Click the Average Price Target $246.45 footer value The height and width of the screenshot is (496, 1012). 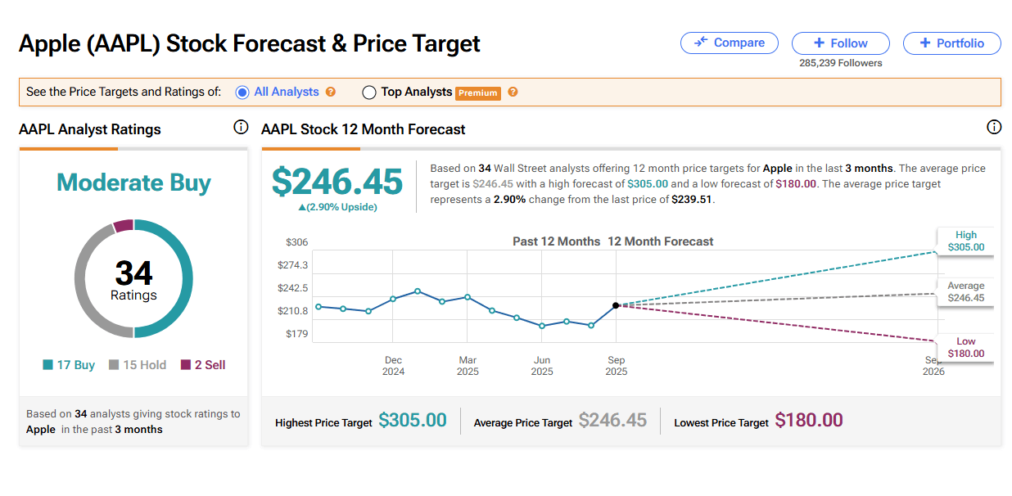(x=612, y=421)
